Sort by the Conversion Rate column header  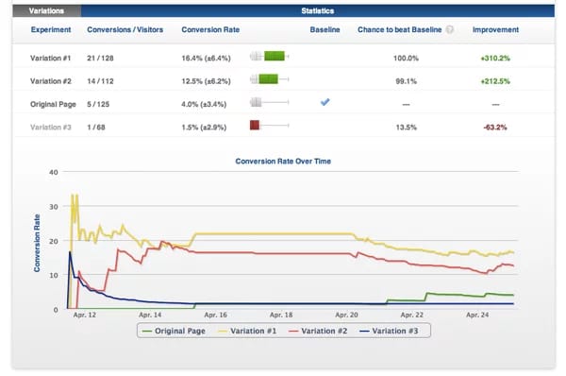click(210, 29)
